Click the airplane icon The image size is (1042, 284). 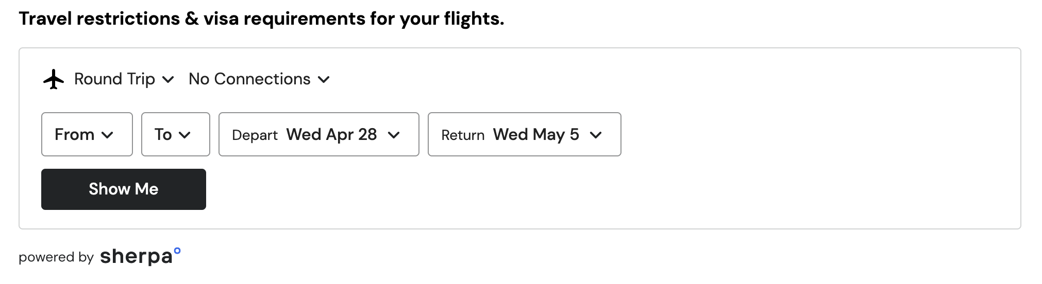pyautogui.click(x=54, y=79)
